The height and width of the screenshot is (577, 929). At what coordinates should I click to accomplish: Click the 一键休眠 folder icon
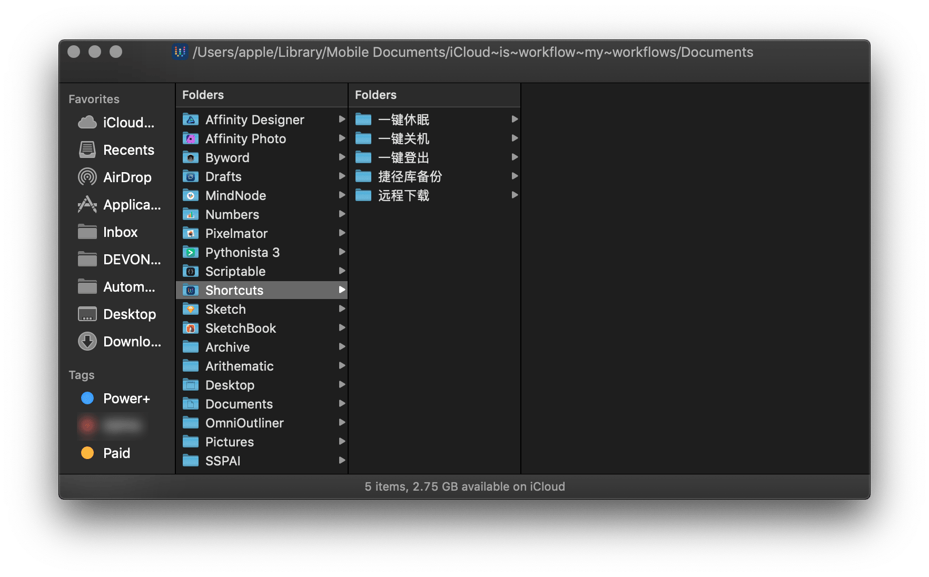click(x=363, y=120)
